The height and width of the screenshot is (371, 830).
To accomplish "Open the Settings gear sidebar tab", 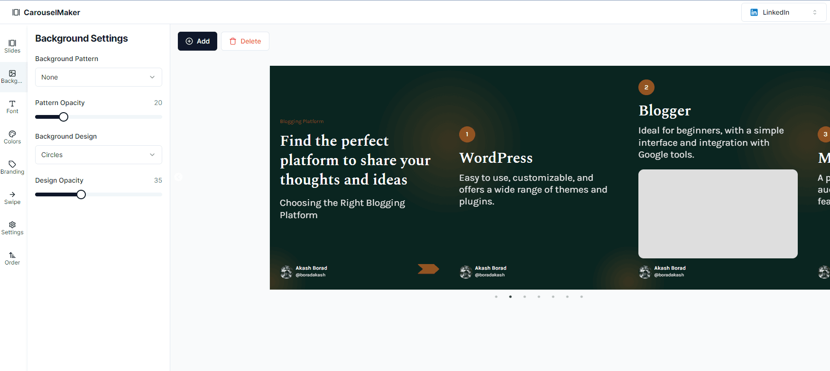I will [x=12, y=228].
